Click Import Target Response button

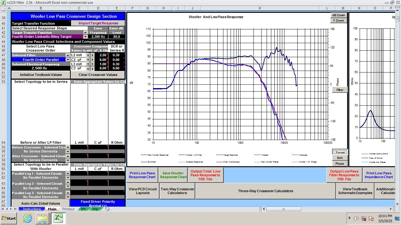[98, 23]
